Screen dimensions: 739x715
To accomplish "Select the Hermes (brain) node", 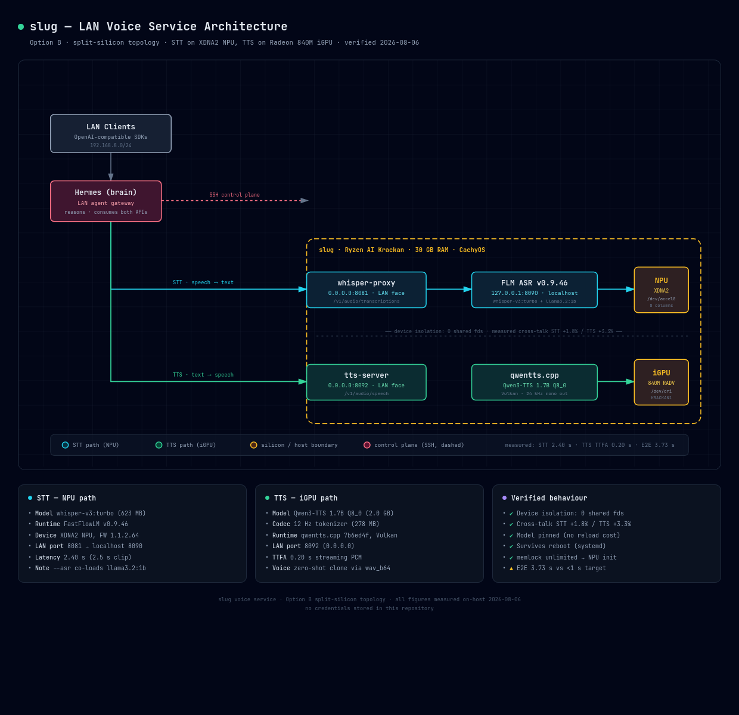I will click(x=106, y=201).
